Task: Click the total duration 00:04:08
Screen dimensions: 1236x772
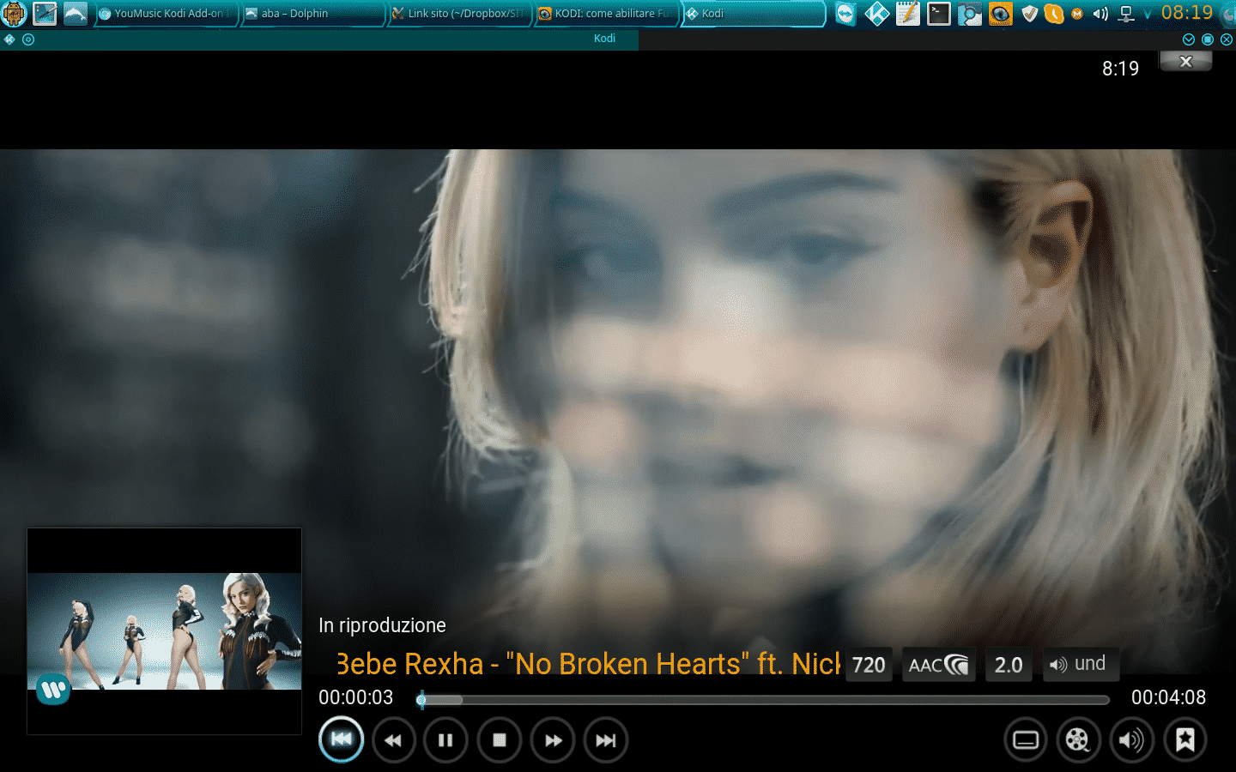Action: pyautogui.click(x=1168, y=697)
